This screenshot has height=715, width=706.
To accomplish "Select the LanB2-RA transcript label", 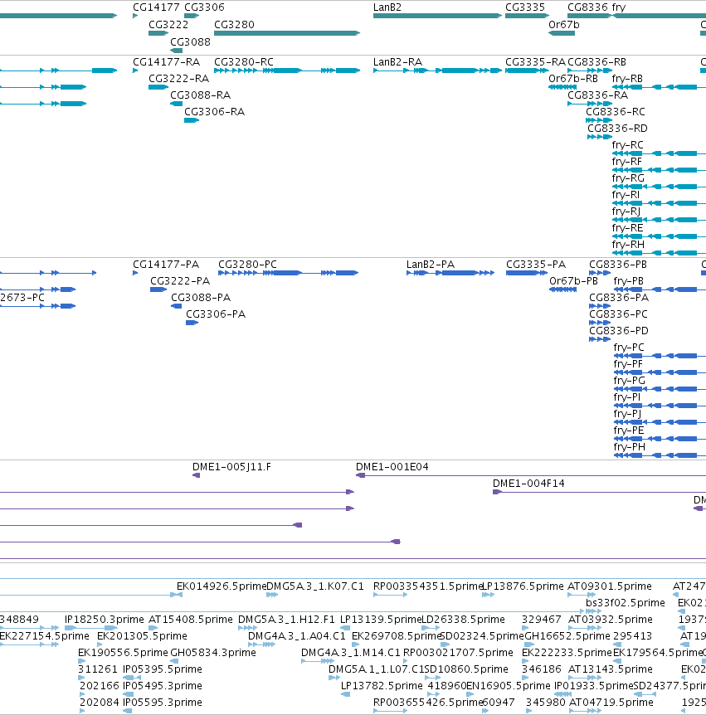I will pyautogui.click(x=397, y=62).
